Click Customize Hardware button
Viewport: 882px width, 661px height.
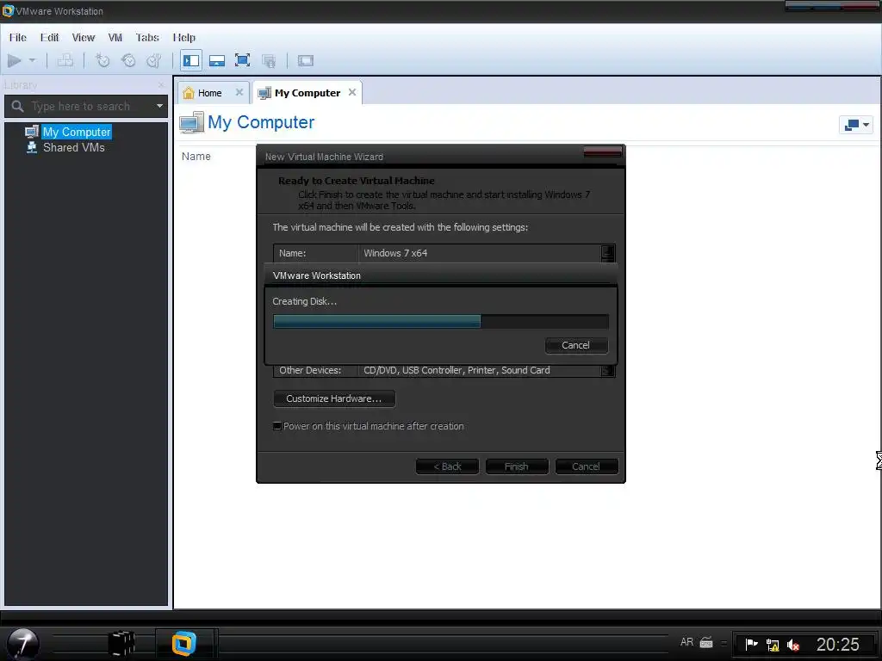pos(334,398)
